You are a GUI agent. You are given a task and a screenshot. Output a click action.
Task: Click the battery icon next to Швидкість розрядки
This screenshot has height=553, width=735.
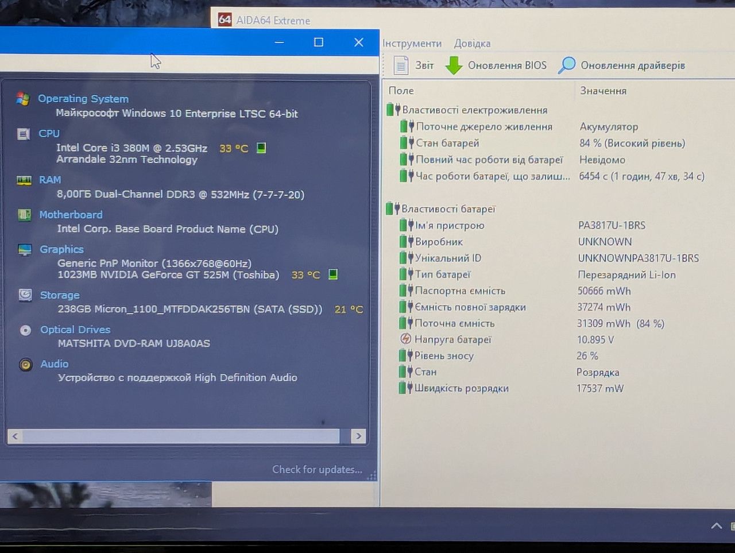[406, 388]
